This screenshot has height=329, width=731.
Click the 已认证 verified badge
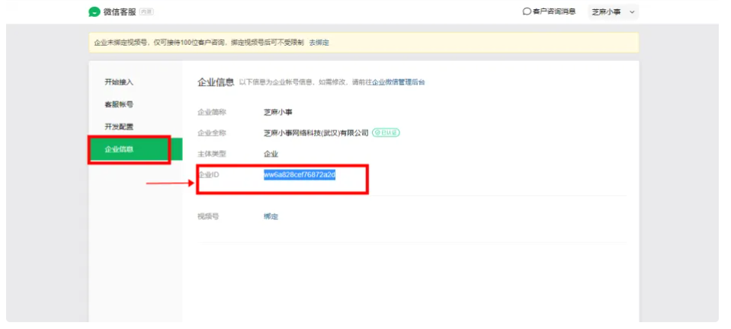point(386,133)
